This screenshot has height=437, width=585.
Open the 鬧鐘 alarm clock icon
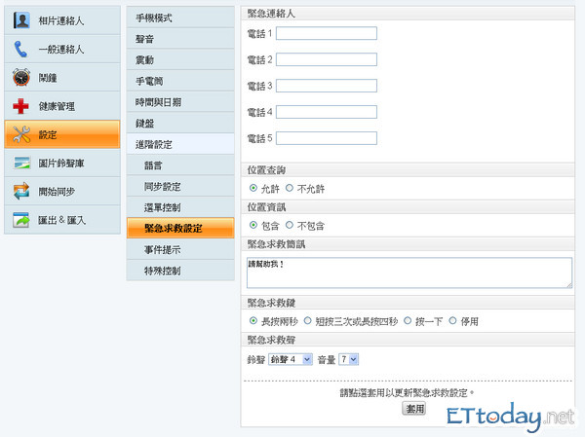point(21,78)
